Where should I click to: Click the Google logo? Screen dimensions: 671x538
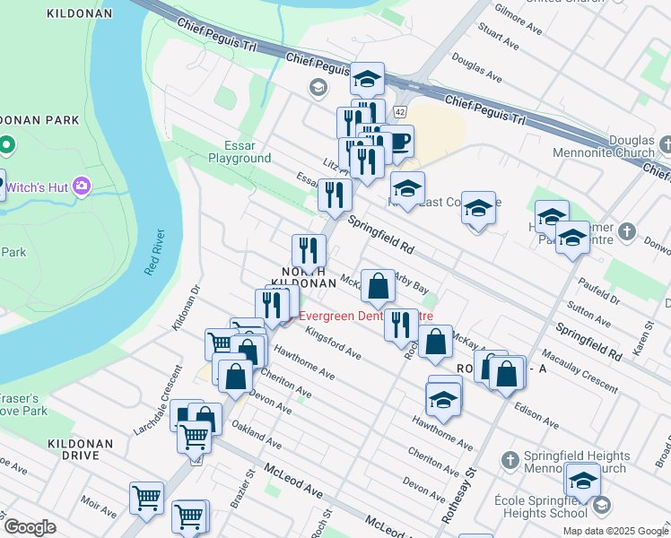click(x=30, y=527)
